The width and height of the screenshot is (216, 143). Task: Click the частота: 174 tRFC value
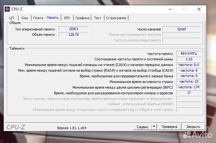[x=189, y=87]
